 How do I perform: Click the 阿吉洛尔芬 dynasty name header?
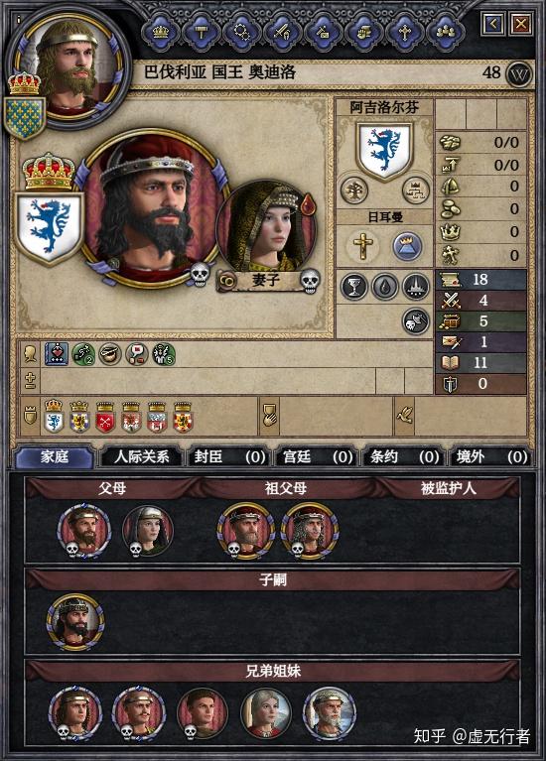point(384,107)
